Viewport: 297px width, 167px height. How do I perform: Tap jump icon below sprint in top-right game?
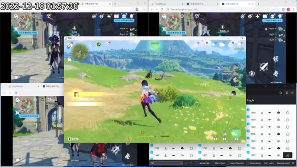click(276, 73)
